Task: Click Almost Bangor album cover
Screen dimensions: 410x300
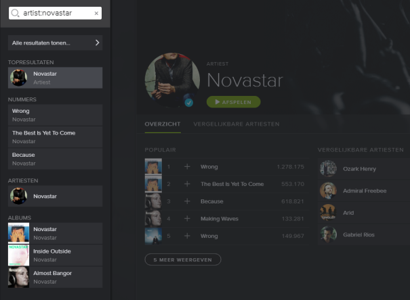Action: click(x=18, y=277)
